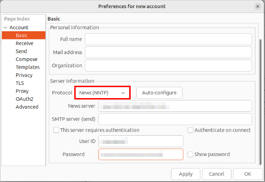The height and width of the screenshot is (182, 265).
Task: Show the Advanced page
Action: (27, 107)
